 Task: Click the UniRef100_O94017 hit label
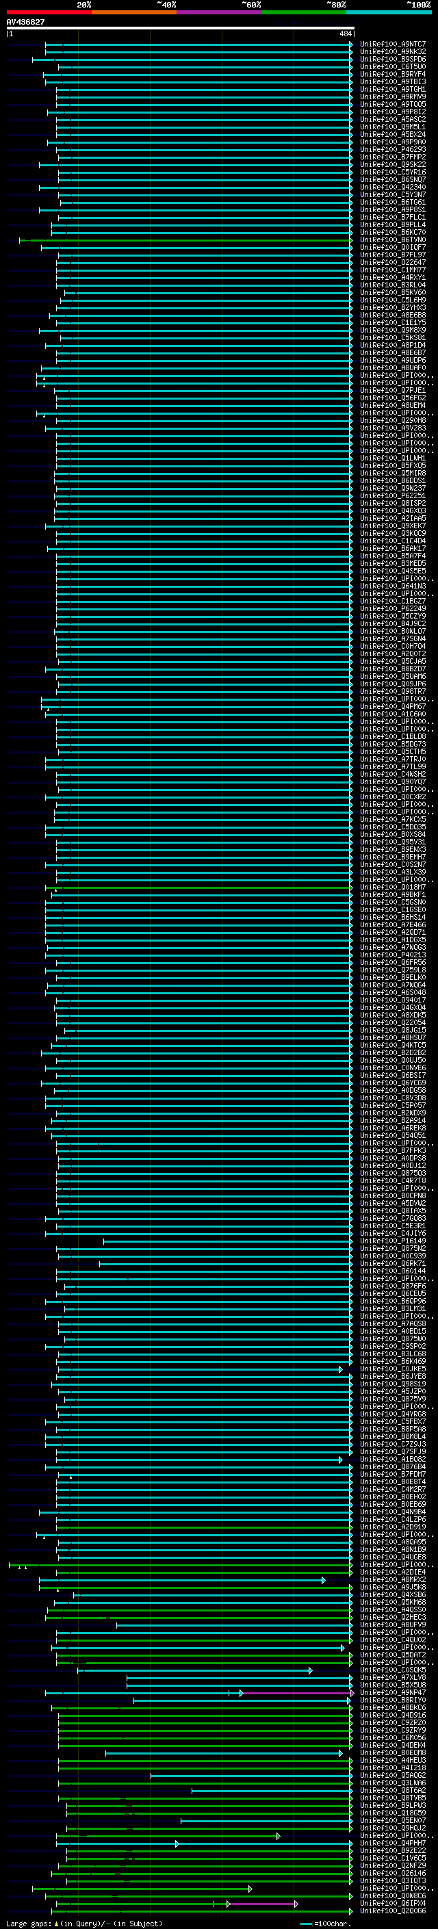click(392, 1000)
